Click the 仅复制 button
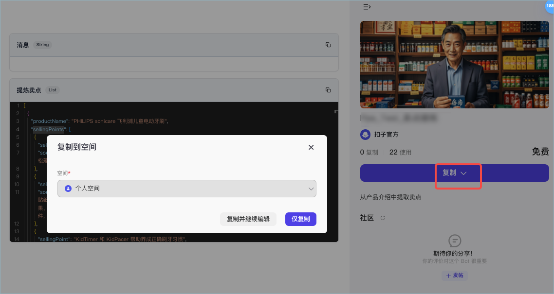Viewport: 554px width, 294px height. click(x=301, y=219)
